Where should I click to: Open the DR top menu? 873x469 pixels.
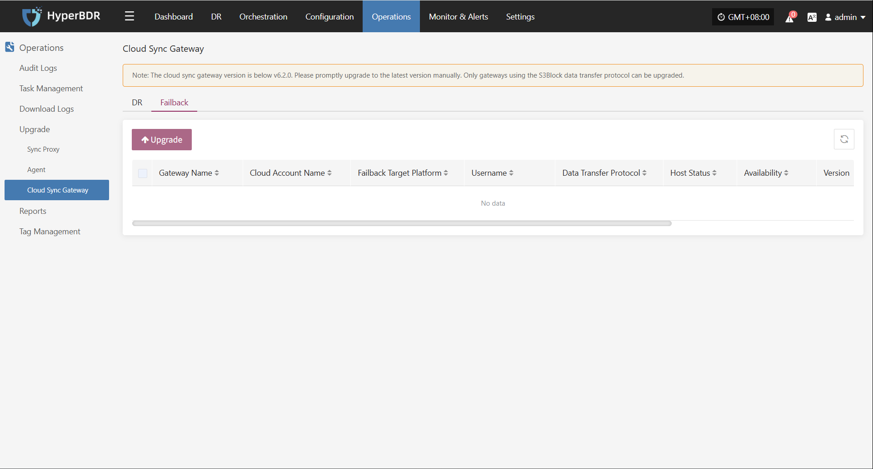(x=216, y=16)
